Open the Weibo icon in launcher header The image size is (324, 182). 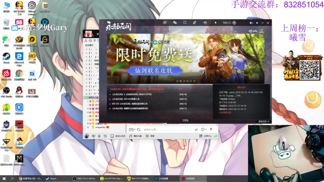(x=165, y=23)
